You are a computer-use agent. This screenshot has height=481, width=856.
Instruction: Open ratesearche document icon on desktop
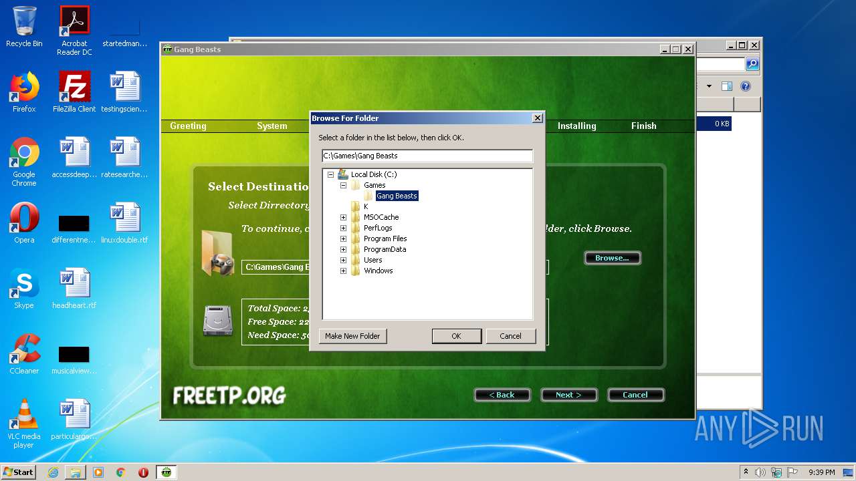coord(124,158)
